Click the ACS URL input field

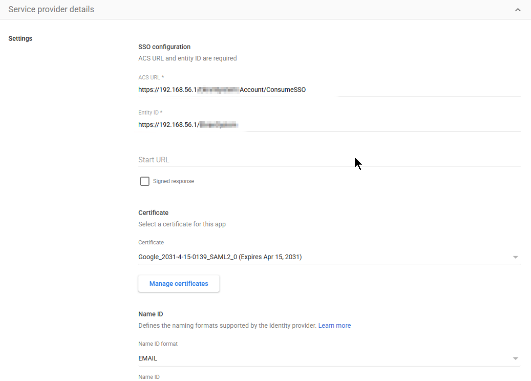(329, 90)
